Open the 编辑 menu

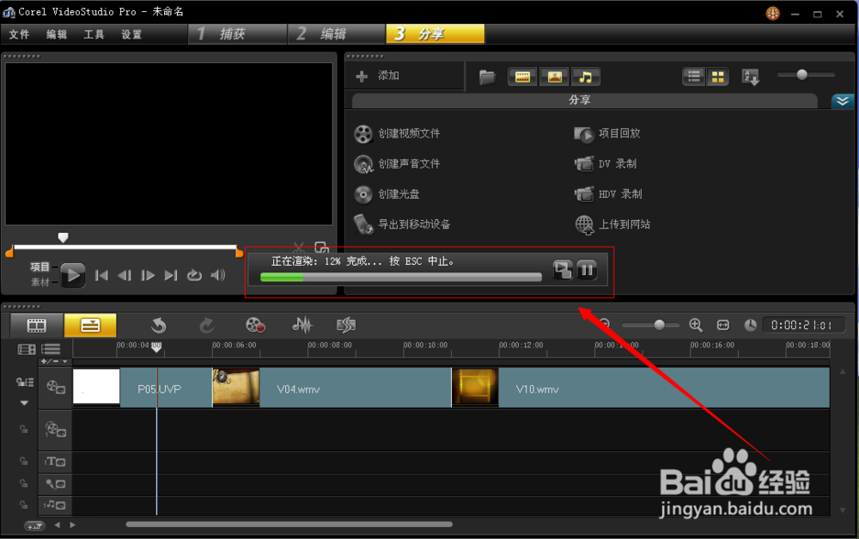pos(57,34)
